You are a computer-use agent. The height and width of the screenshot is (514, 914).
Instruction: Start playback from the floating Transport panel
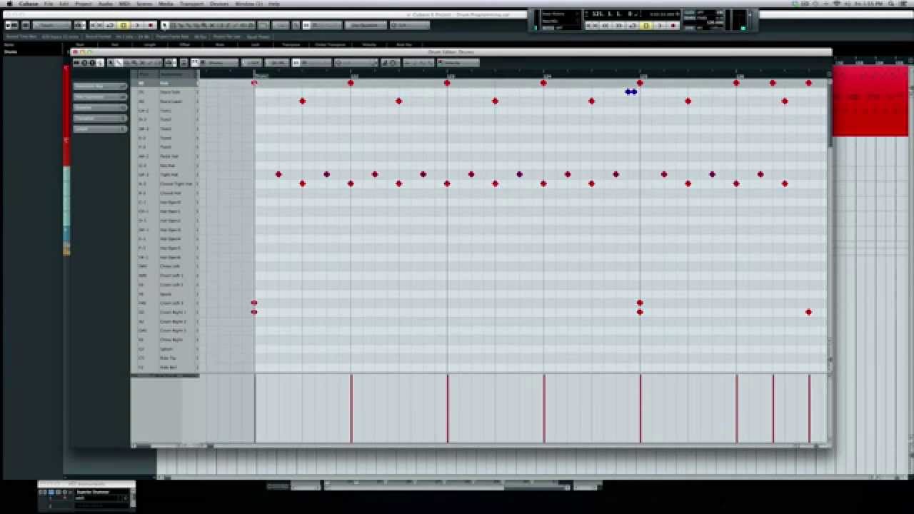pos(660,25)
